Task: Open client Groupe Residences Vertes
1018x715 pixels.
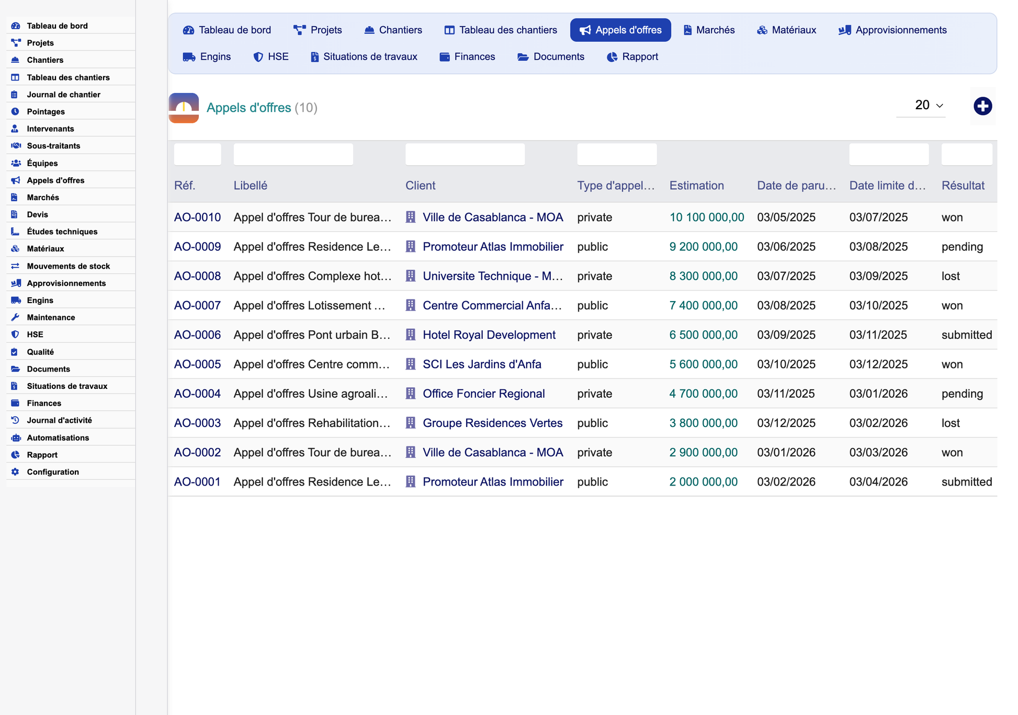Action: click(493, 423)
